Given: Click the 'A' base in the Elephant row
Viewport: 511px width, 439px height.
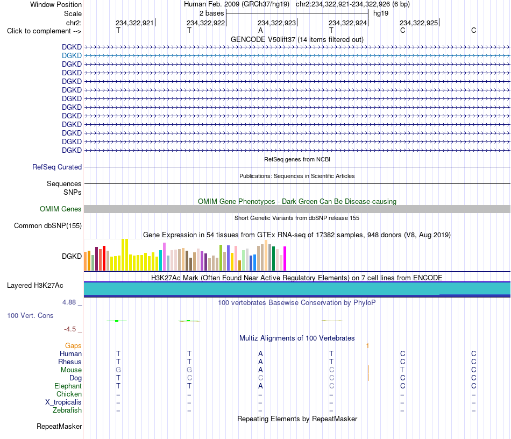Looking at the screenshot, I should [260, 386].
